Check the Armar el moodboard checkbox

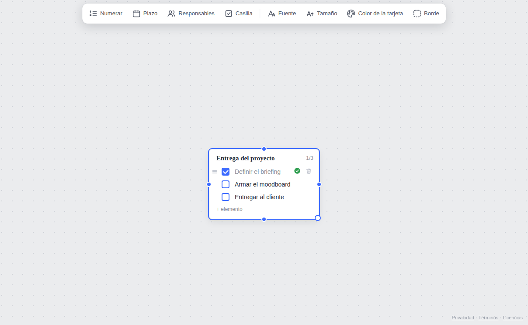(226, 184)
